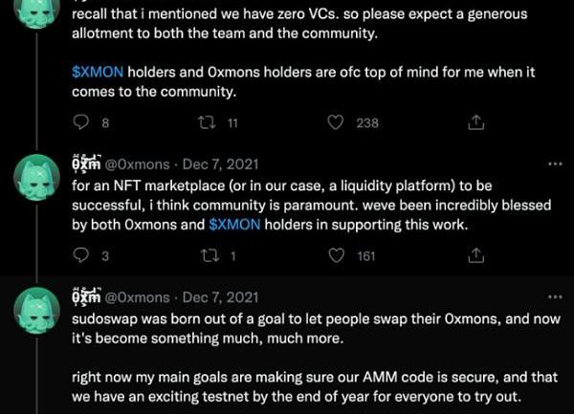Open Dec 7, 2021 timestamp of sudoswap tweet

point(220,297)
